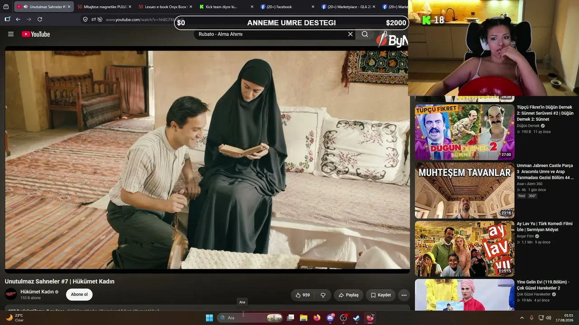Open File Explorer from the taskbar

[304, 318]
